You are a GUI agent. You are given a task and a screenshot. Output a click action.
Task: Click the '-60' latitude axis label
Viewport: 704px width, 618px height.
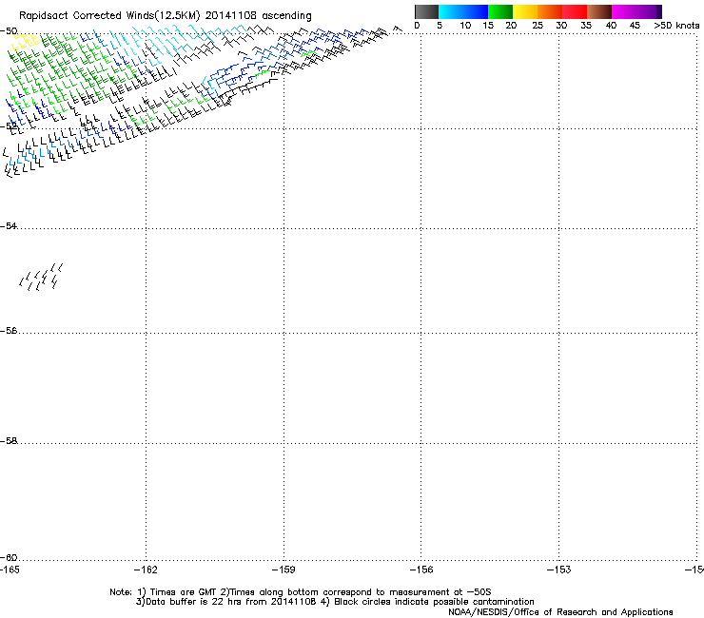(9, 557)
